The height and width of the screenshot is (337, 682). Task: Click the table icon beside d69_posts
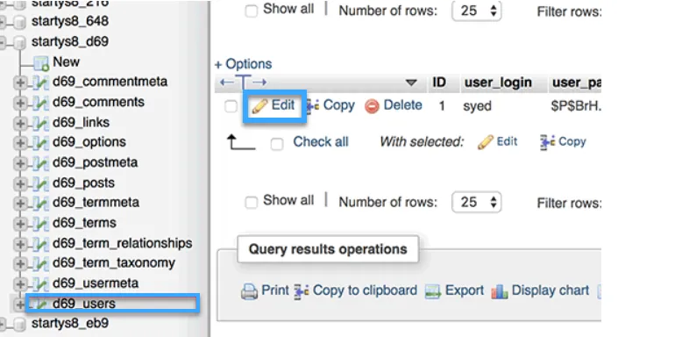click(40, 183)
